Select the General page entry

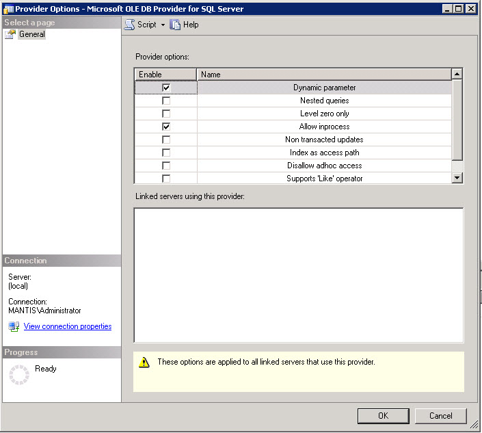pyautogui.click(x=32, y=34)
